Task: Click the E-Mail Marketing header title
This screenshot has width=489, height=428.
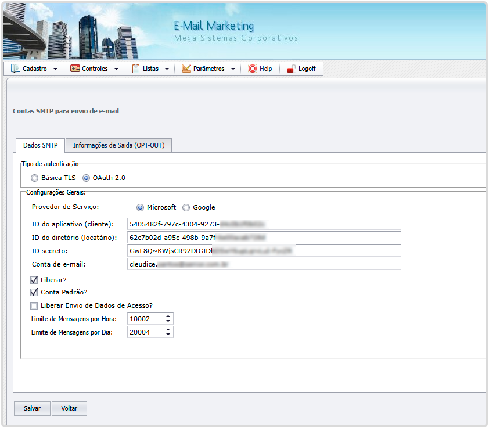Action: coord(214,26)
